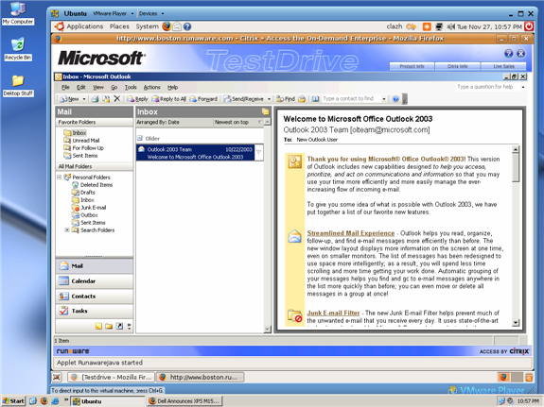Open the Address Book icon
544x407 pixels.
[315, 99]
